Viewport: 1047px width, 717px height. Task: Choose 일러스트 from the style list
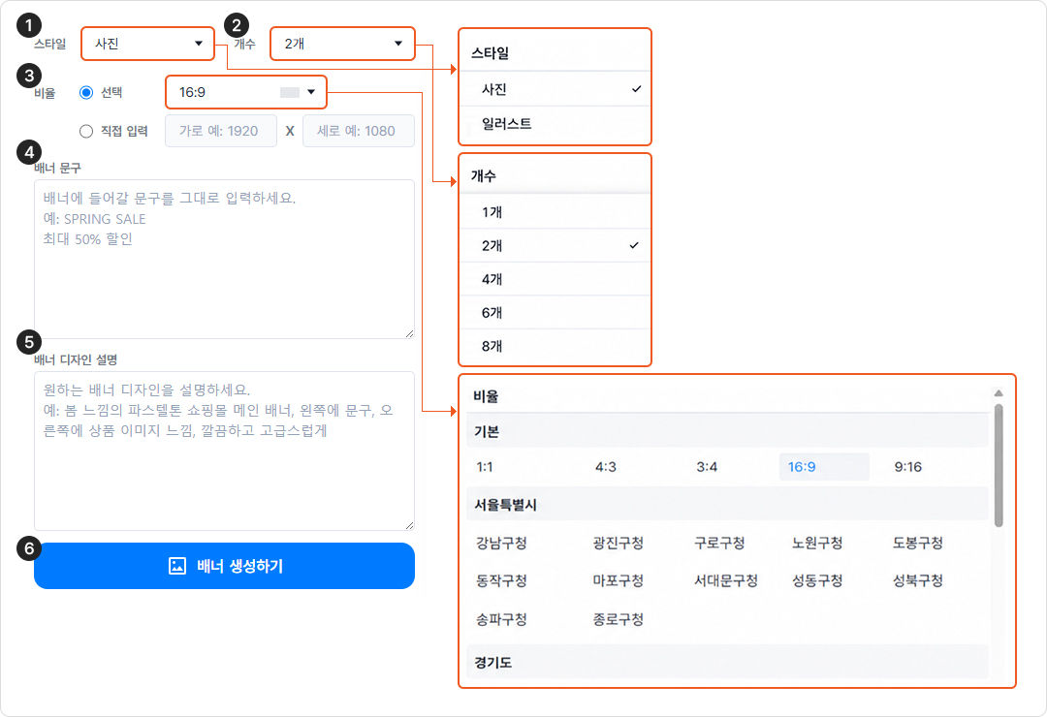coord(555,123)
